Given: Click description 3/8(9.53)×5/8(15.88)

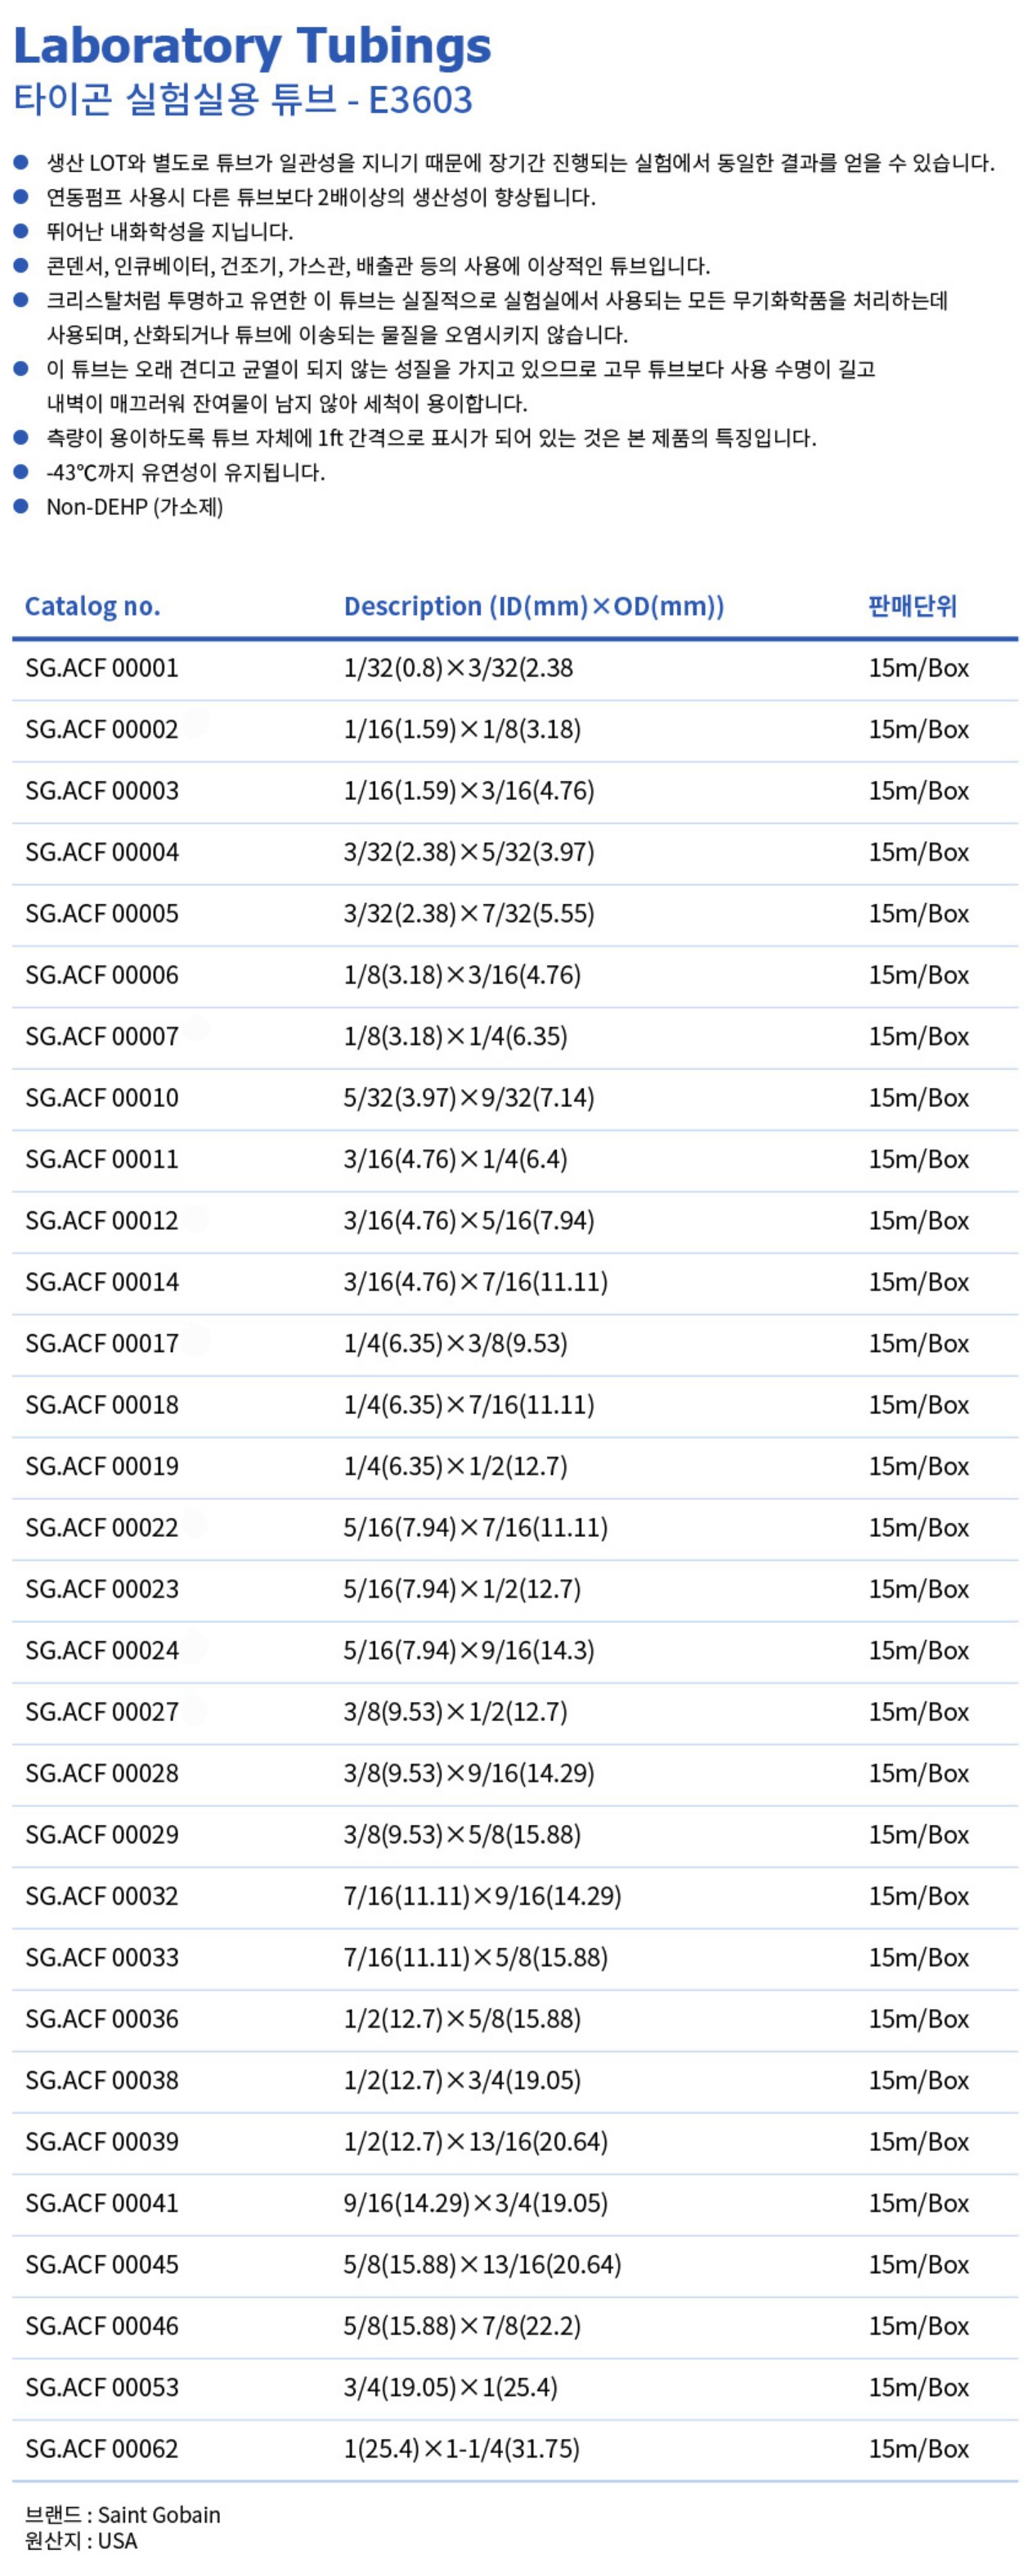Looking at the screenshot, I should [x=461, y=1834].
